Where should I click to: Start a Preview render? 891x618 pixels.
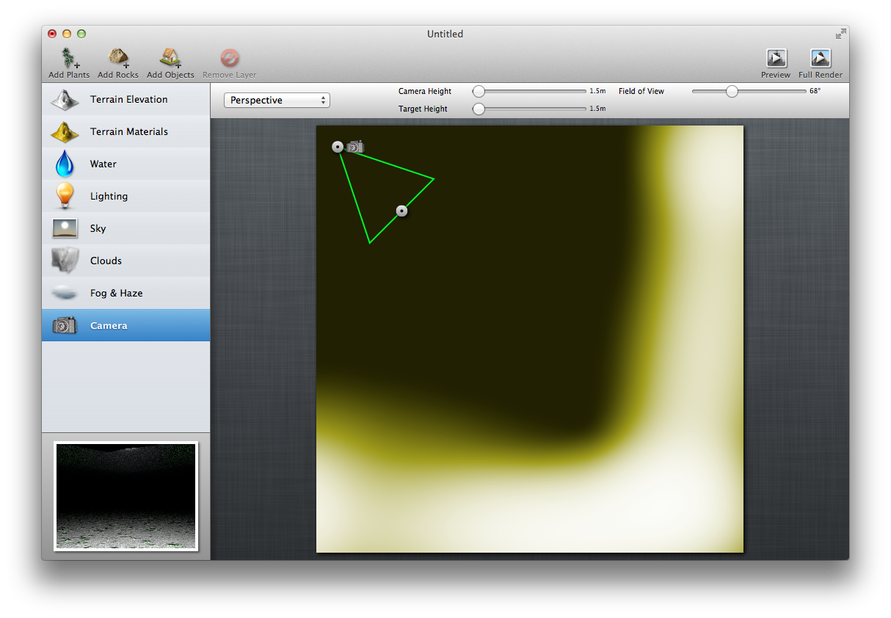coord(776,58)
